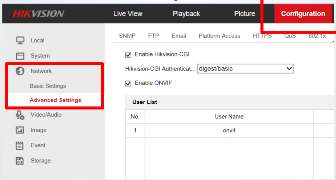Open the Configuration tab
Viewport: 336px width, 180px height.
tap(303, 14)
